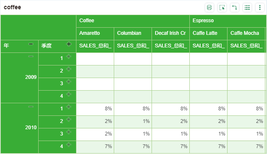Screen dimensions: 267x154
Task: Expand quarter 4 under 2010
Action: tap(68, 145)
